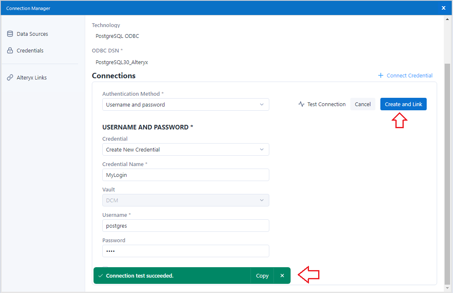The image size is (453, 293).
Task: Click the checkmark icon in the success message
Action: click(x=100, y=276)
